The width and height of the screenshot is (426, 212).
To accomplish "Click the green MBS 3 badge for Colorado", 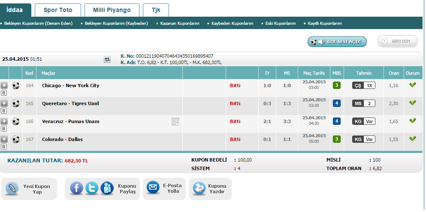I will click(337, 139).
